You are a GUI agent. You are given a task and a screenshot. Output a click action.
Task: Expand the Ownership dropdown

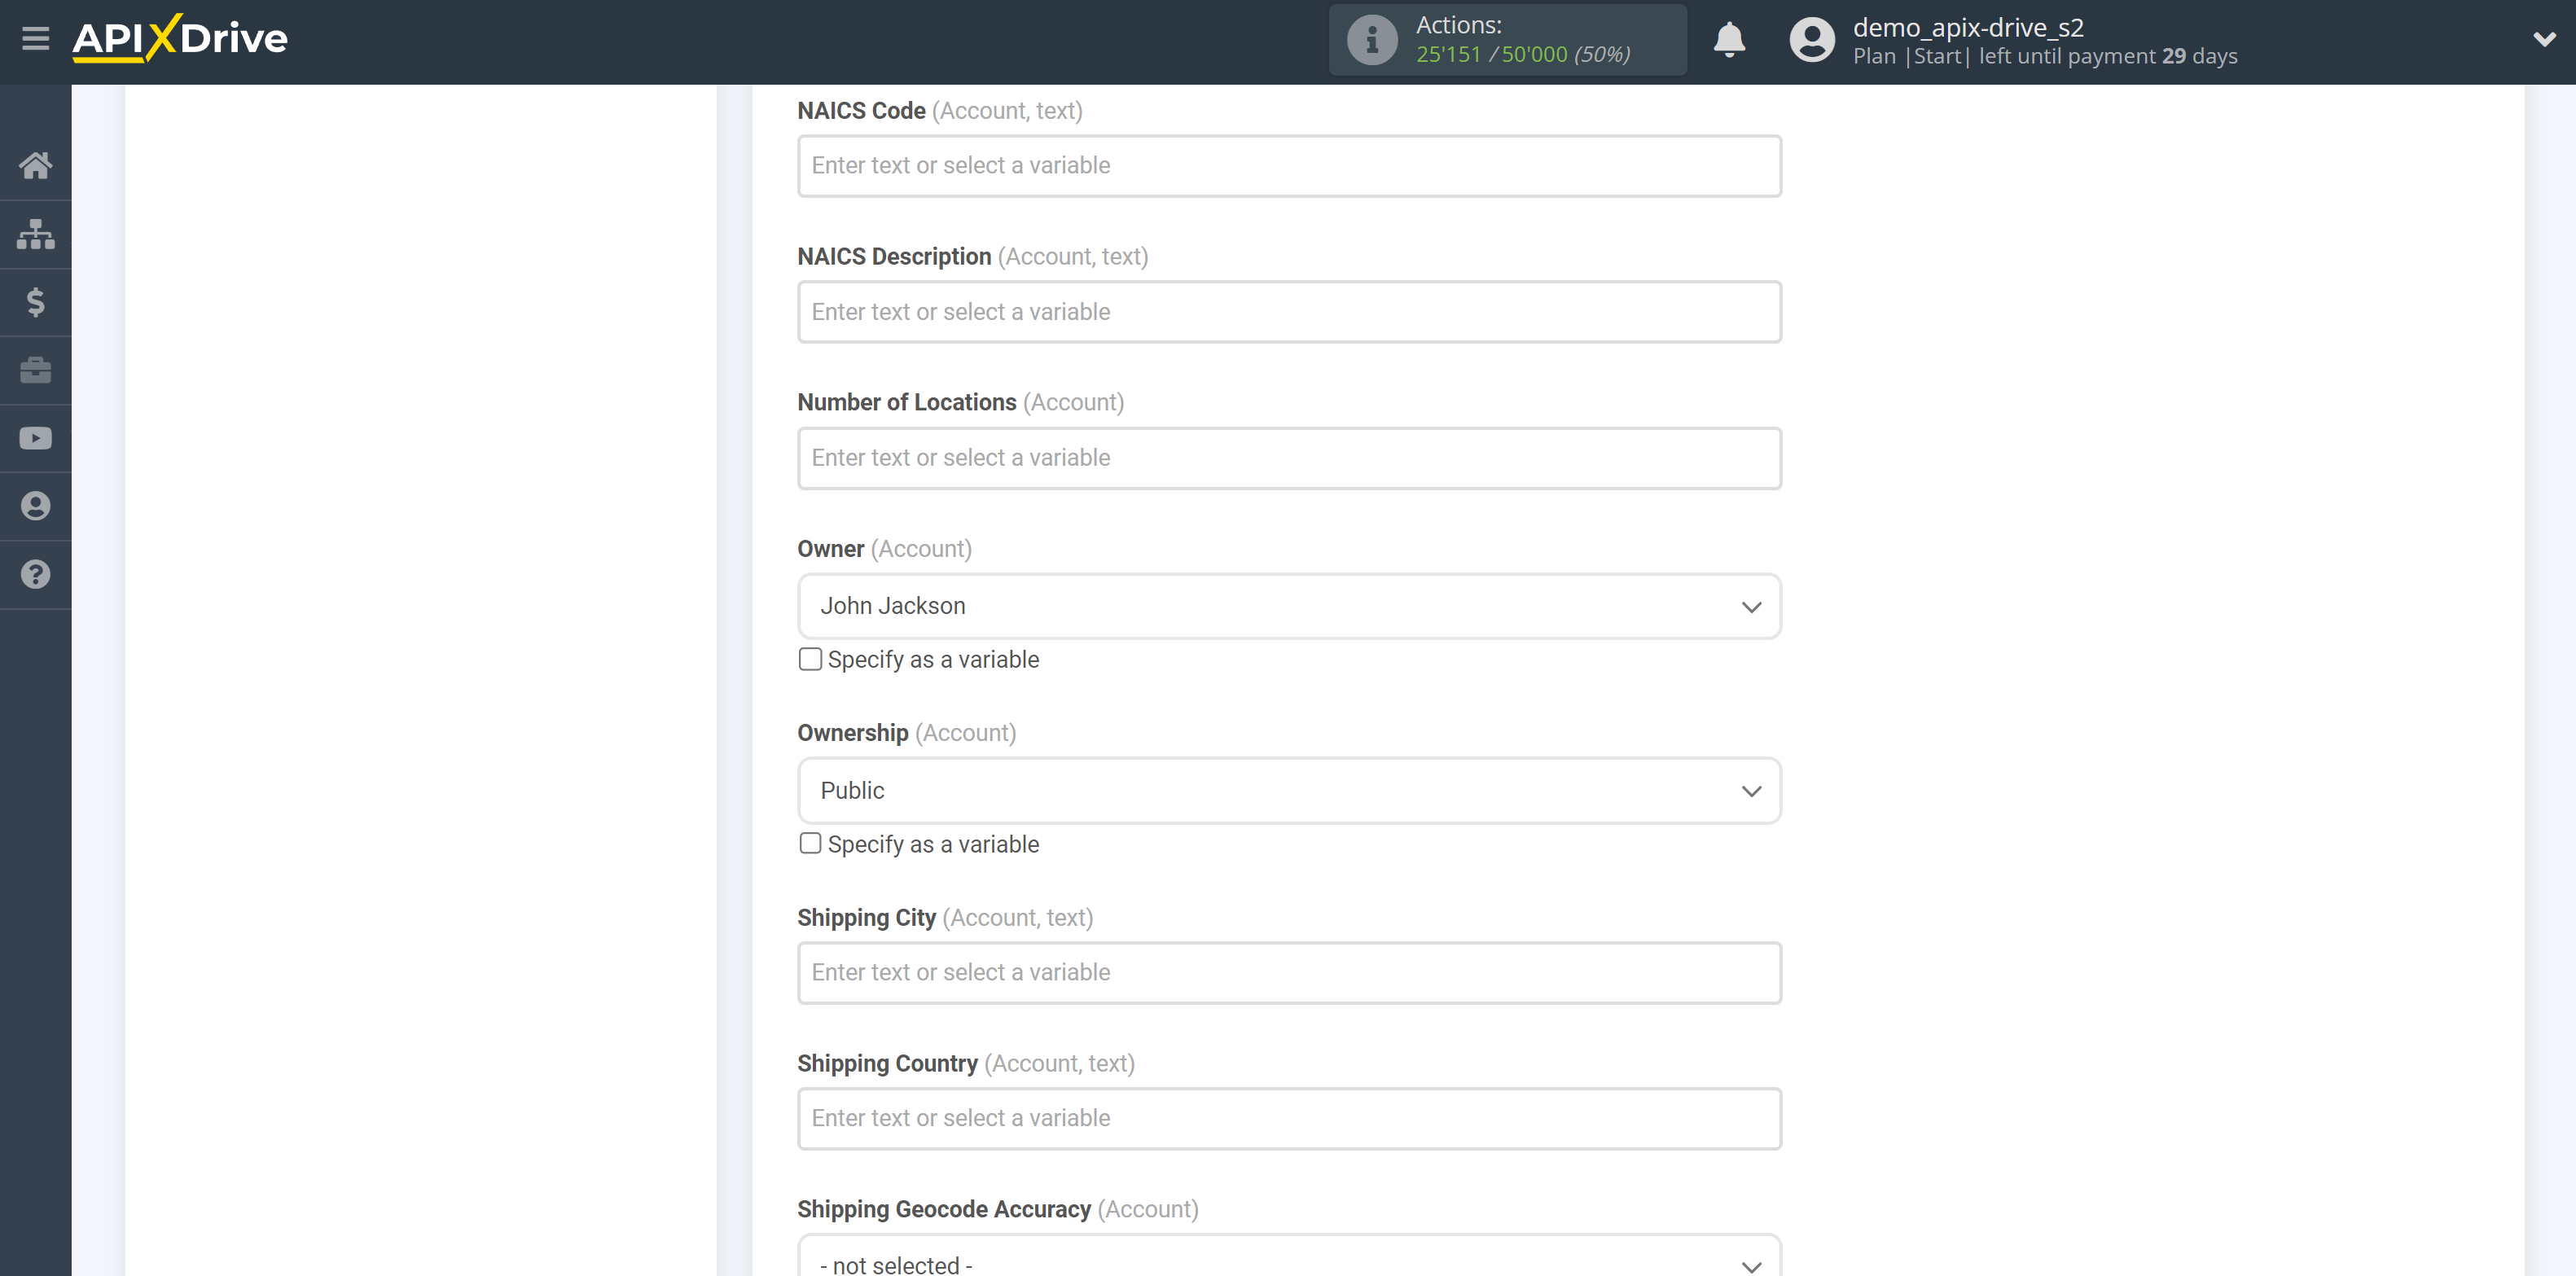pyautogui.click(x=1290, y=790)
